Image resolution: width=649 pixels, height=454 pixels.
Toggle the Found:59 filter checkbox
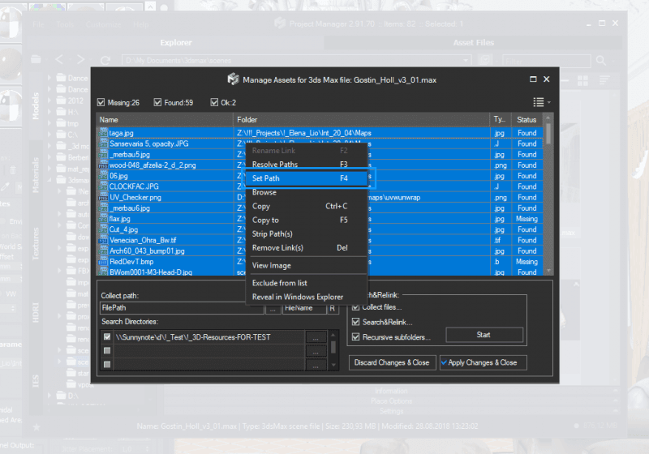tap(157, 102)
